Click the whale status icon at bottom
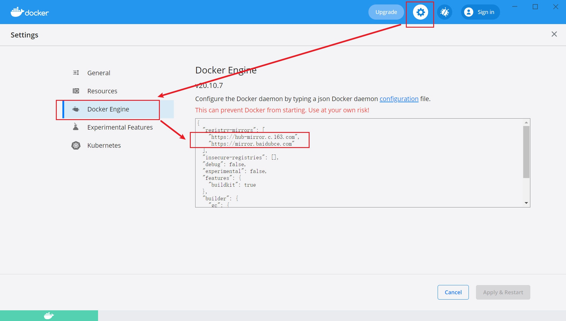The width and height of the screenshot is (566, 321). point(49,316)
